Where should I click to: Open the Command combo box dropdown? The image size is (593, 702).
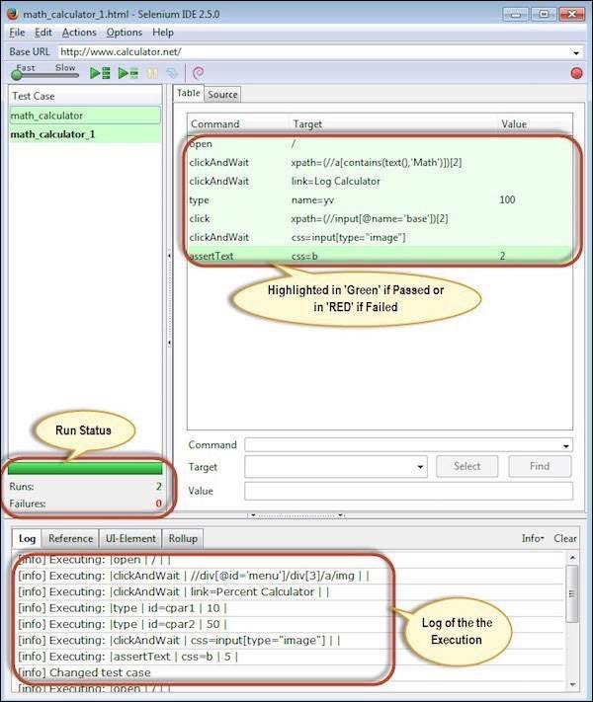[x=566, y=446]
